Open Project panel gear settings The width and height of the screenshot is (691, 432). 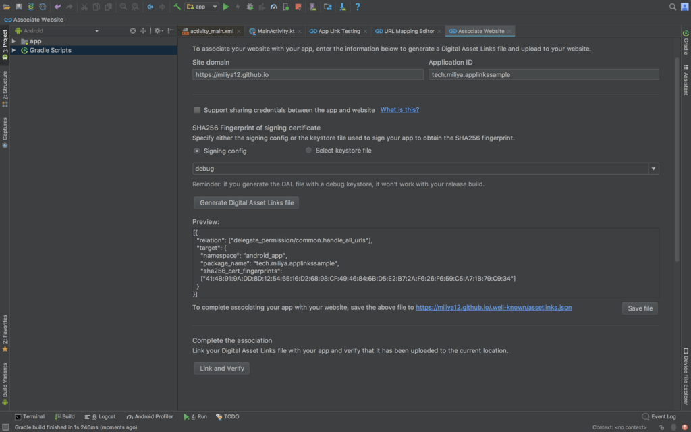[158, 31]
